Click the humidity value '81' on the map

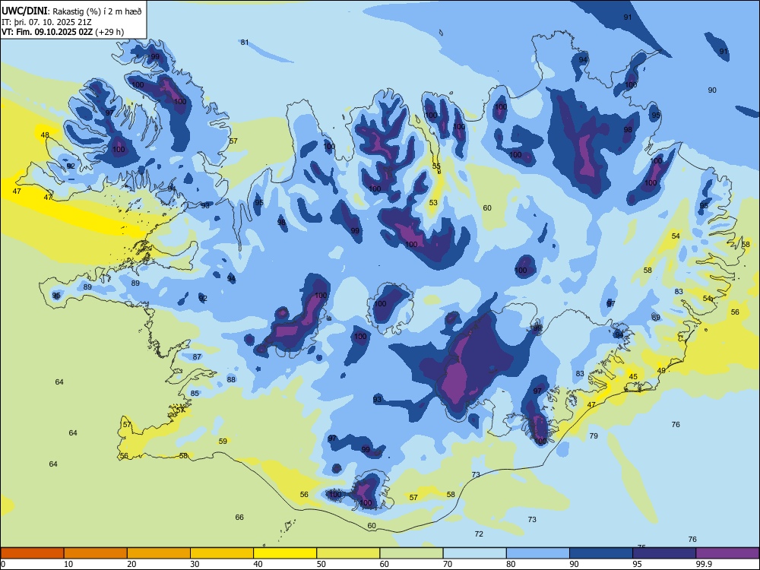(x=245, y=42)
